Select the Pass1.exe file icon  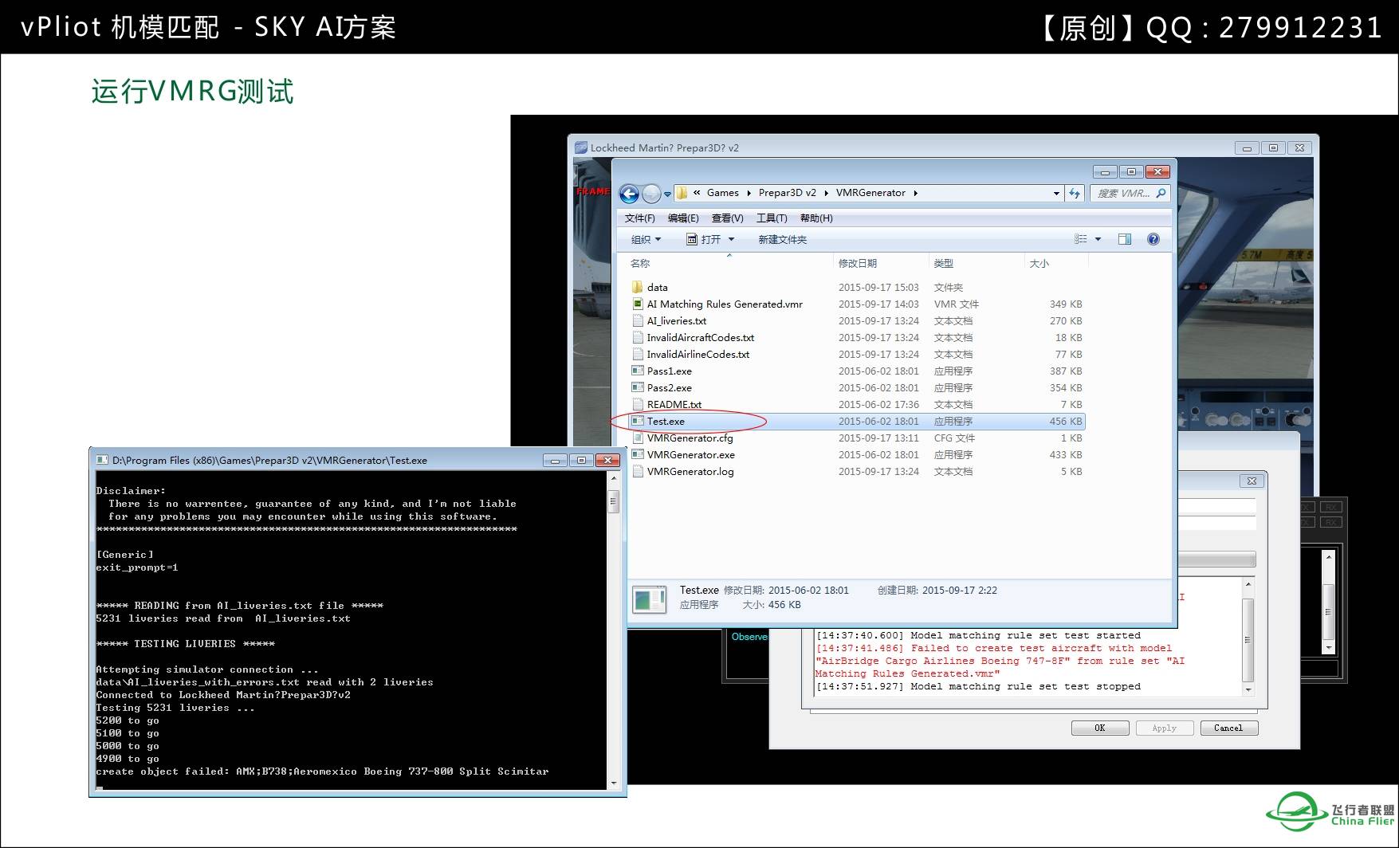(637, 371)
